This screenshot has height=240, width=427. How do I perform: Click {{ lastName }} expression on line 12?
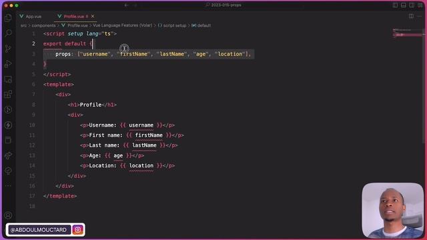coord(144,145)
